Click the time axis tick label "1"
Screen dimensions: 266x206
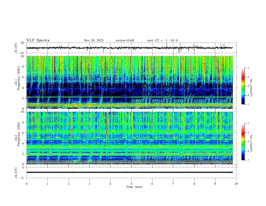point(47,184)
